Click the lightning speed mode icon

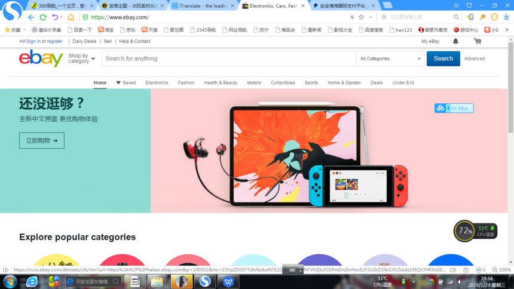click(x=352, y=17)
